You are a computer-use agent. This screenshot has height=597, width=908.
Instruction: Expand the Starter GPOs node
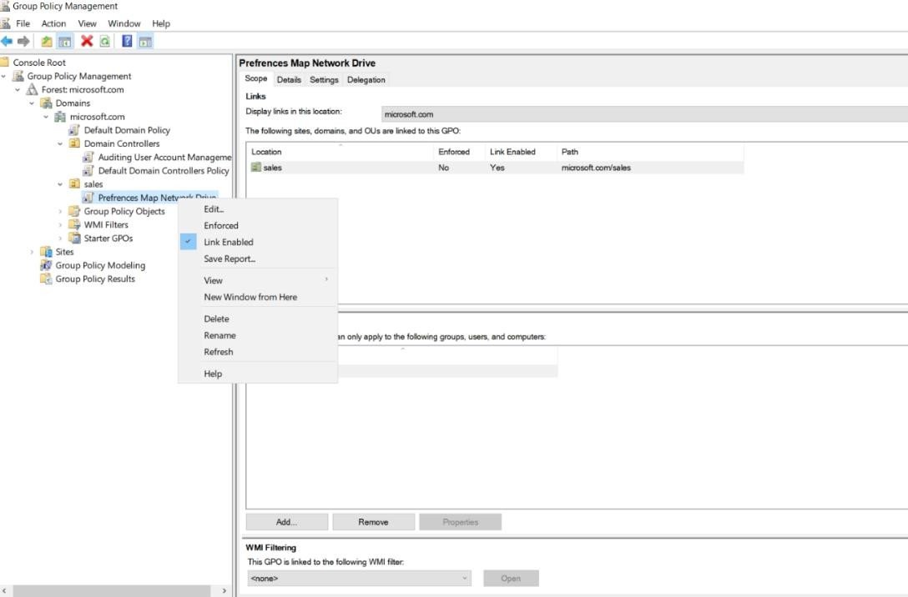coord(59,238)
